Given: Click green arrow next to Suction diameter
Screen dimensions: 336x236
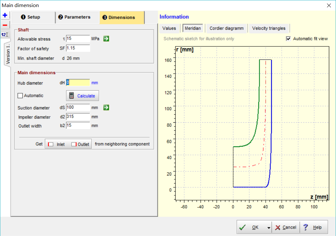Looking at the screenshot, I should [106, 108].
